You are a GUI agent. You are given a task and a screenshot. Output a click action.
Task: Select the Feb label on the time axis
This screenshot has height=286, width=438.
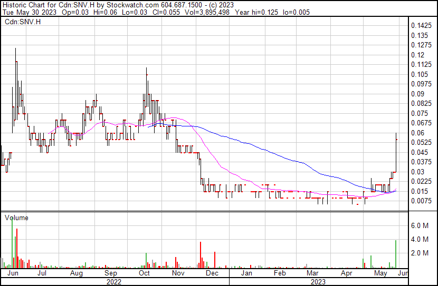280,274
